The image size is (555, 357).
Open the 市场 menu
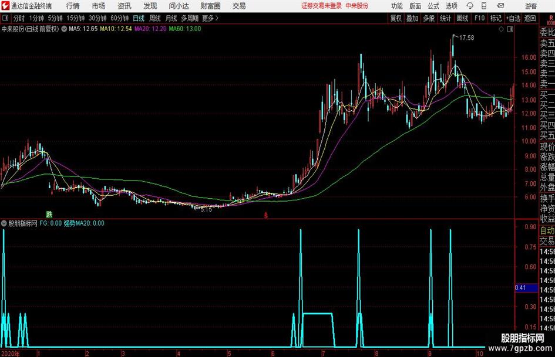point(99,6)
